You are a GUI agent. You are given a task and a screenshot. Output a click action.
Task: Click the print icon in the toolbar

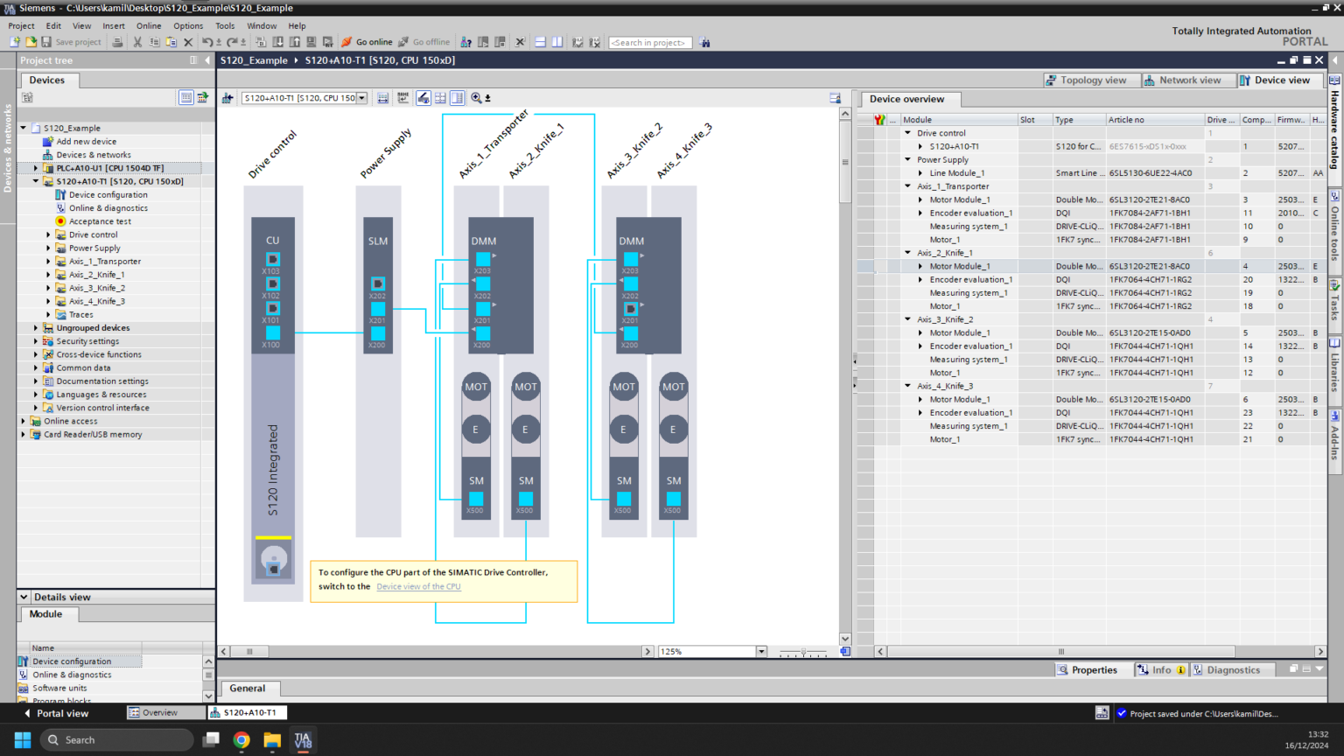[x=117, y=42]
